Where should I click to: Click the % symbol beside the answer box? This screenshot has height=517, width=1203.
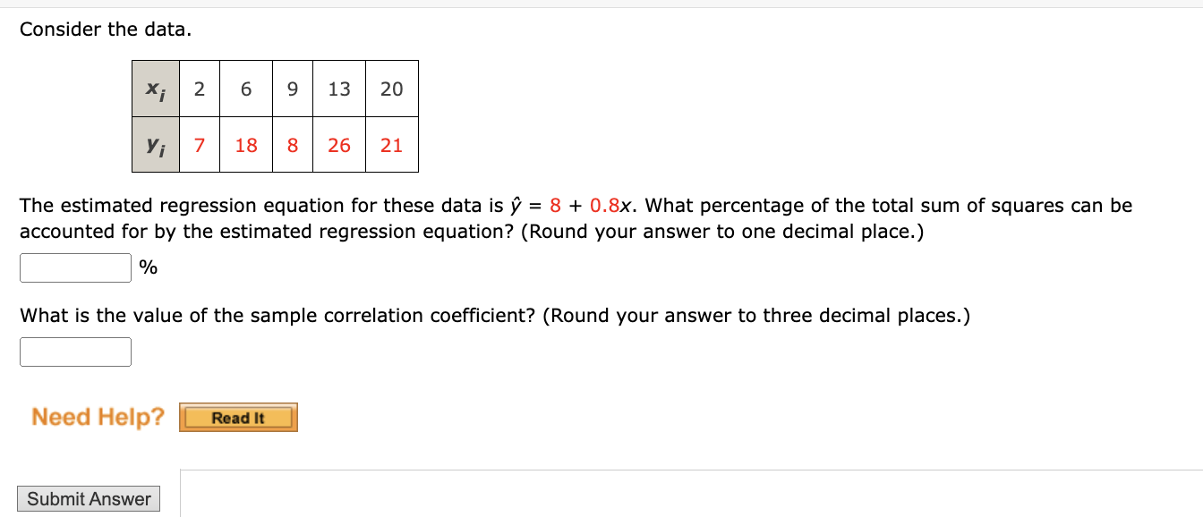coord(146,267)
